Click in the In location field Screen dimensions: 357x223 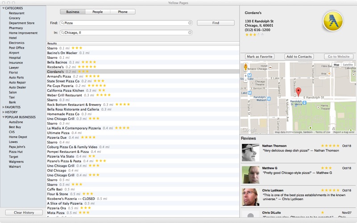[126, 33]
